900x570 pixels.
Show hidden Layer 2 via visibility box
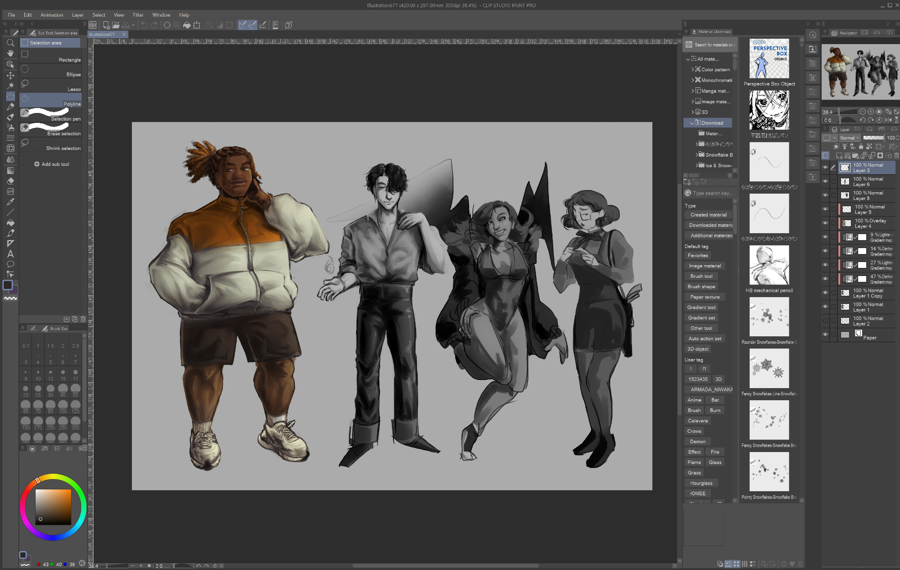click(x=825, y=321)
